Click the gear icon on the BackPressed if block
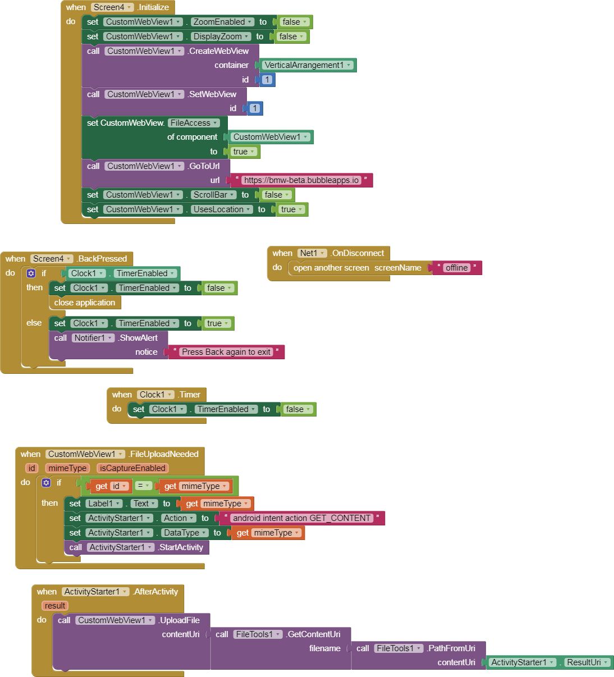Screen dimensions: 614x677 (31, 273)
